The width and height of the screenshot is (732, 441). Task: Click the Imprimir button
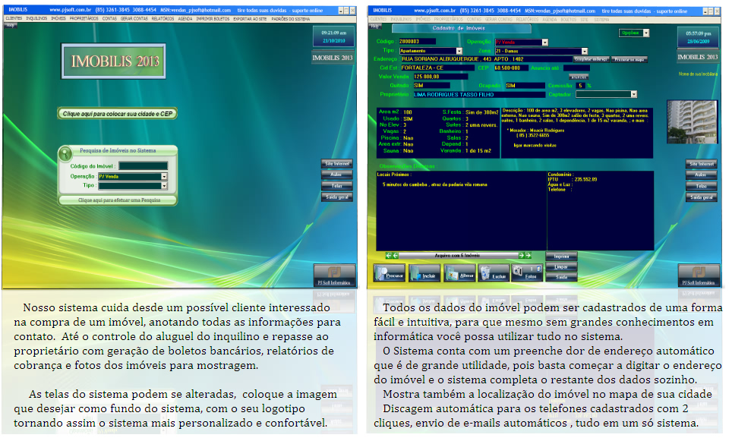coord(562,257)
